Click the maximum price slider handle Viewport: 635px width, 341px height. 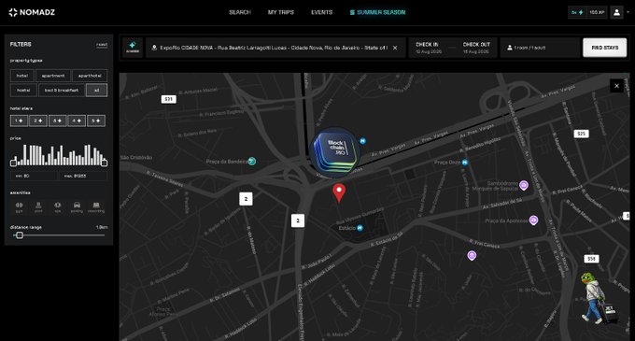coord(104,163)
